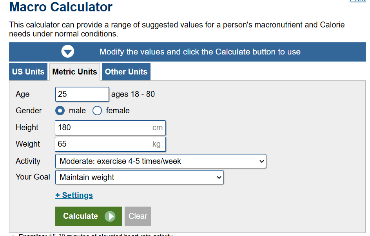Screen dimensions: 370x236
Task: Click the blue 'Modify the values' banner
Action: [x=187, y=52]
